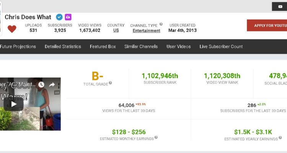The height and width of the screenshot is (153, 287).
Task: Click the 286 subscribers for last 30 days
Action: (252, 106)
